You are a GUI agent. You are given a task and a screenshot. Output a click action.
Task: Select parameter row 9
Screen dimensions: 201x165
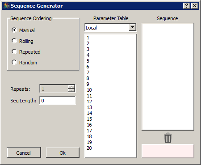(110, 84)
